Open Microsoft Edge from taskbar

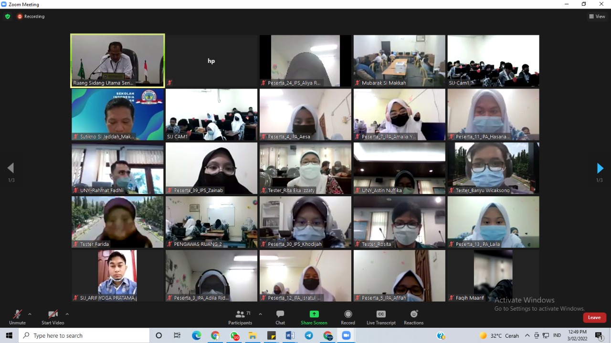(196, 335)
